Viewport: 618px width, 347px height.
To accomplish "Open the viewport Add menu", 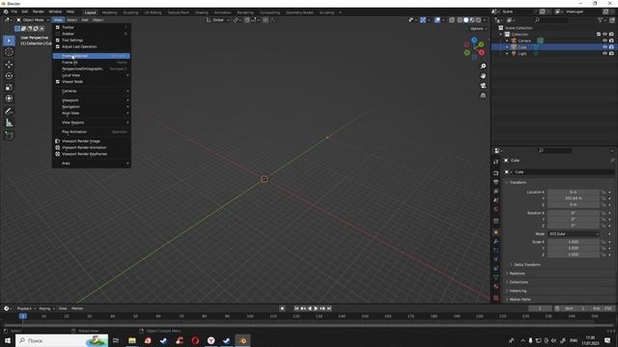I will 85,19.
